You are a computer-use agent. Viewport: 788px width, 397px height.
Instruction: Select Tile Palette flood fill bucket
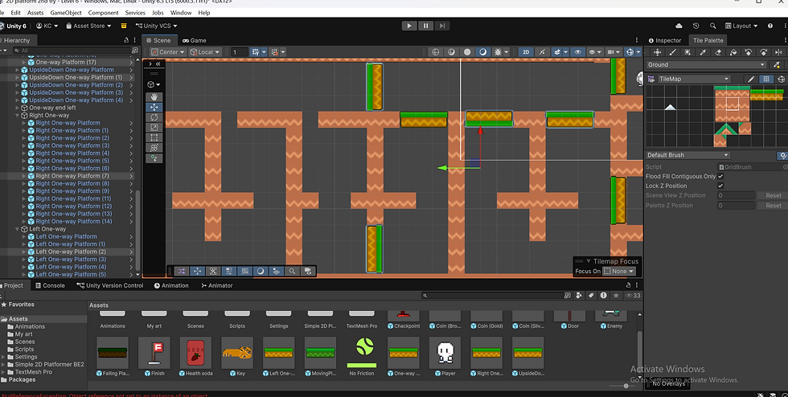733,52
